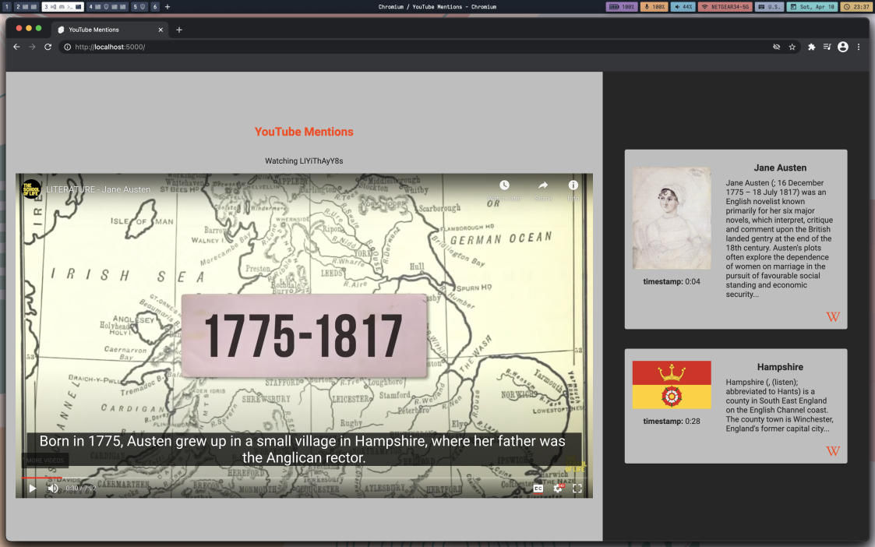Image resolution: width=875 pixels, height=547 pixels.
Task: Go back in the browser
Action: tap(16, 47)
